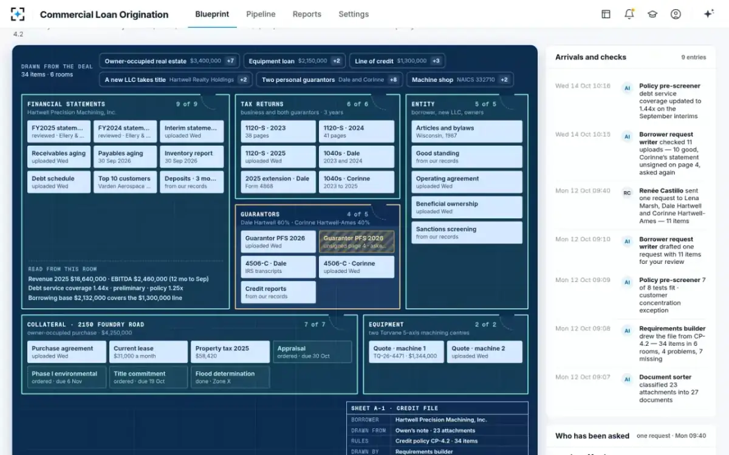The width and height of the screenshot is (729, 455).
Task: Open the Inventory report card
Action: [191, 157]
